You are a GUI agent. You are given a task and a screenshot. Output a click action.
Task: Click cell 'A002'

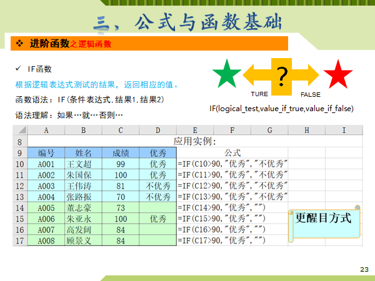(46, 175)
